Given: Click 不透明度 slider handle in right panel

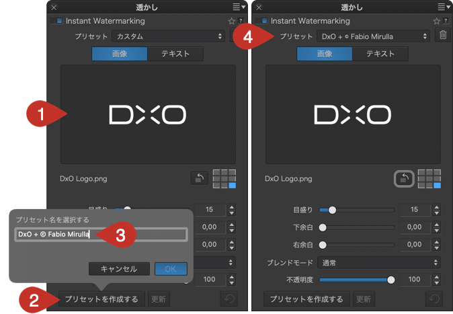Looking at the screenshot, I should point(390,280).
